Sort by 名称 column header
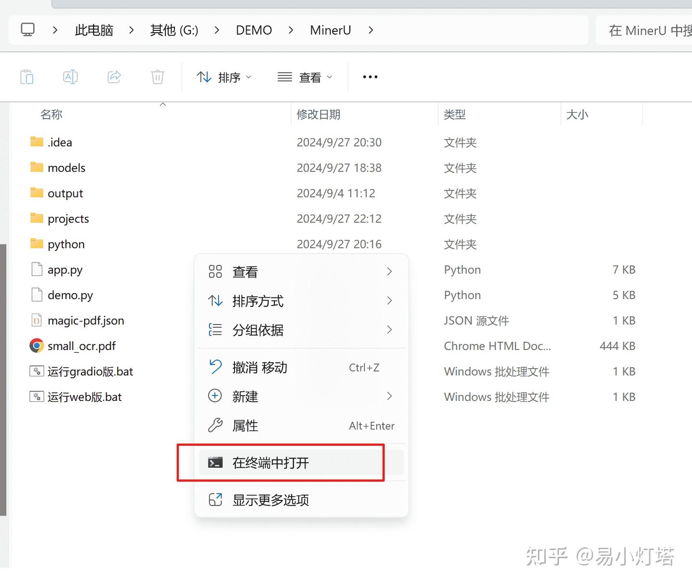The image size is (692, 585). coord(51,114)
